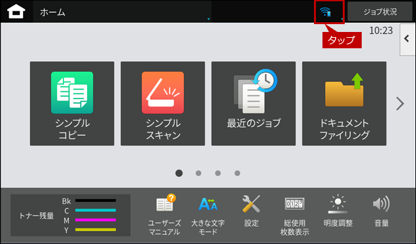Open ユーザーズマニュアル user manual
Image resolution: width=416 pixels, height=244 pixels.
click(x=165, y=215)
